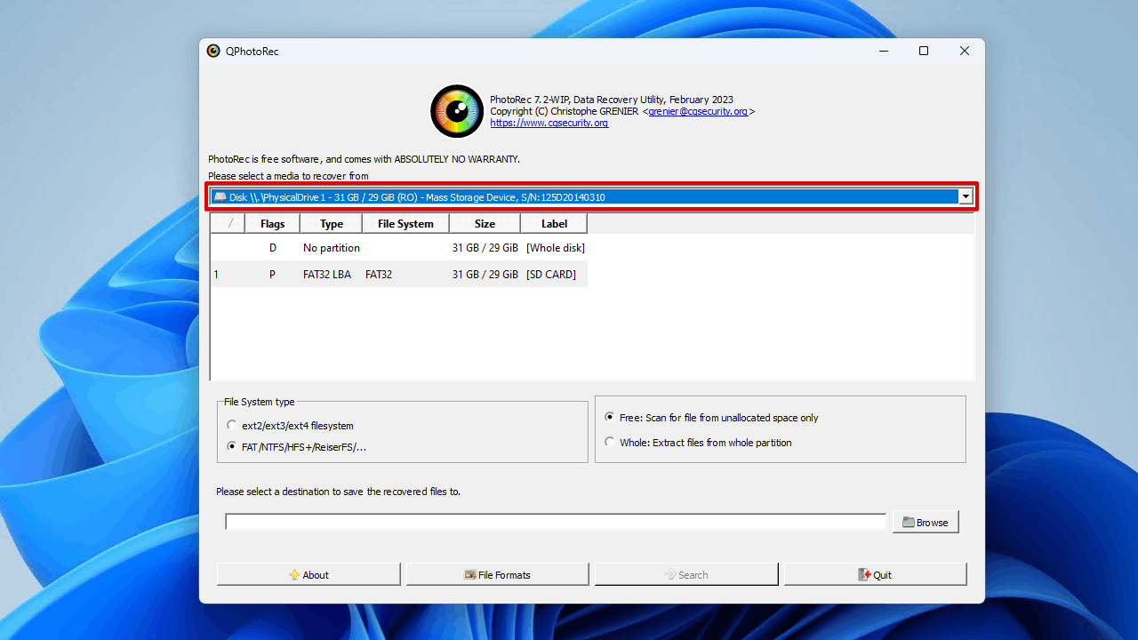Sort by the Label column header
1138x640 pixels.
(x=554, y=224)
